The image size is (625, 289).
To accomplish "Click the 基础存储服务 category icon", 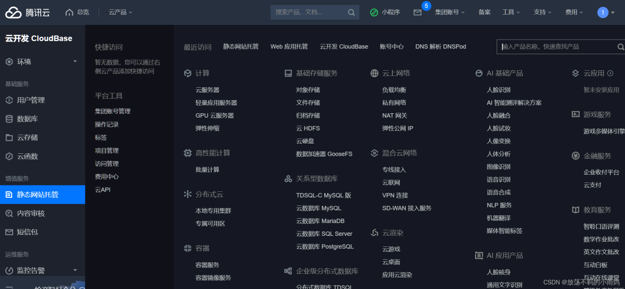I will point(288,73).
